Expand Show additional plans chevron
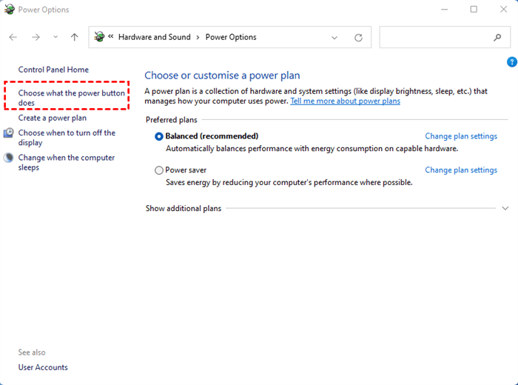 tap(505, 209)
